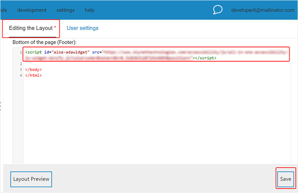Click line number 1 in the gutter
The width and height of the screenshot is (298, 193).
21,52
